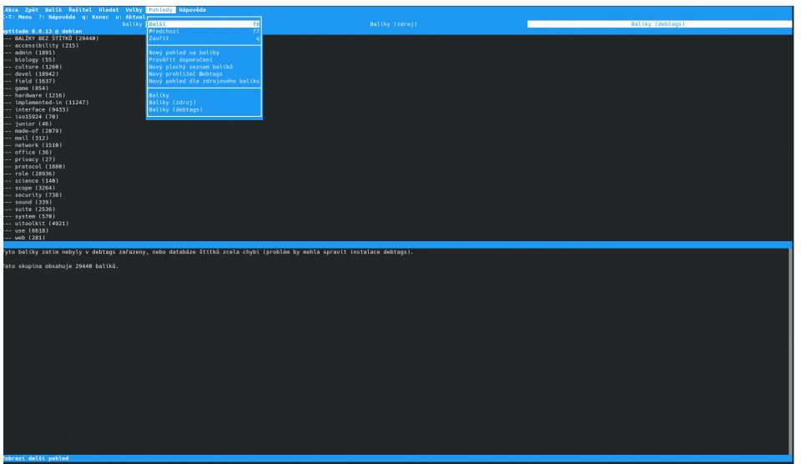Select Nový pohled na balíky

coord(204,53)
